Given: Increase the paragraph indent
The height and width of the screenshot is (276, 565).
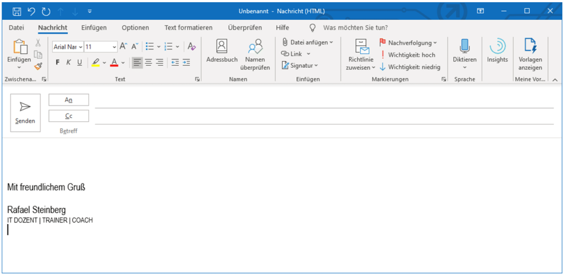Looking at the screenshot, I should pyautogui.click(x=186, y=63).
